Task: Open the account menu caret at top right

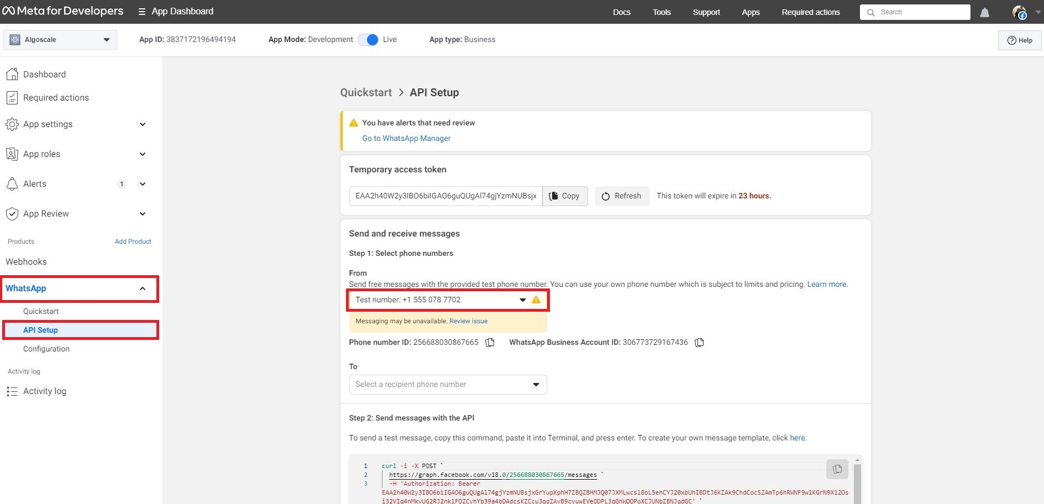Action: tap(1037, 12)
